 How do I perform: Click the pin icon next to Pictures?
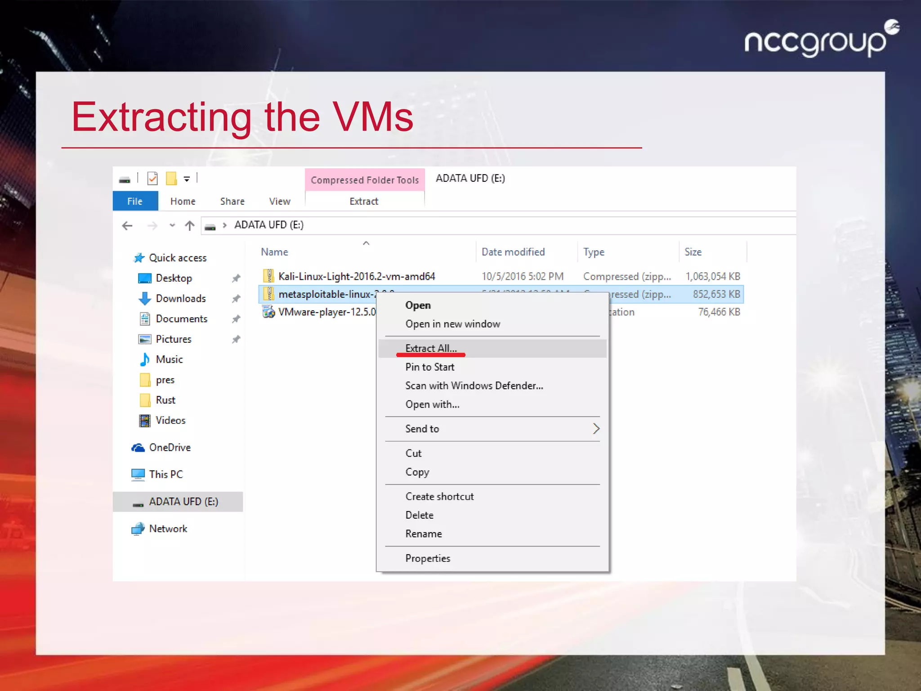coord(236,339)
